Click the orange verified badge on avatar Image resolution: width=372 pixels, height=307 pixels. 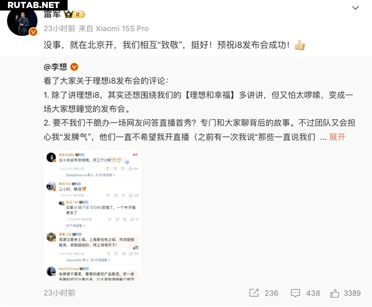(33, 32)
